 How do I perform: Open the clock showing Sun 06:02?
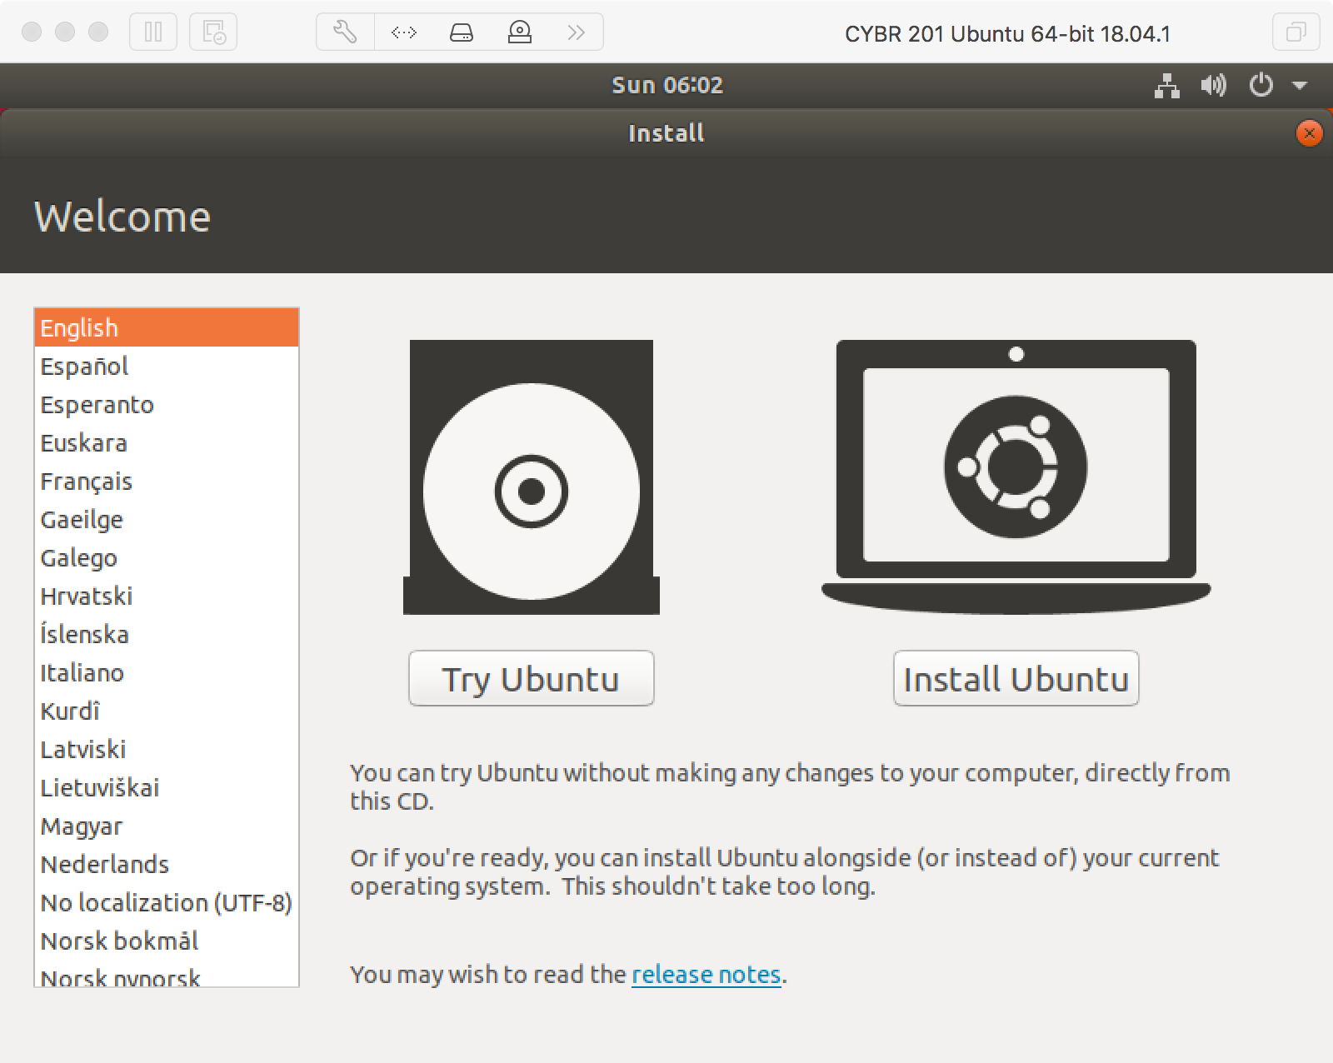tap(666, 85)
